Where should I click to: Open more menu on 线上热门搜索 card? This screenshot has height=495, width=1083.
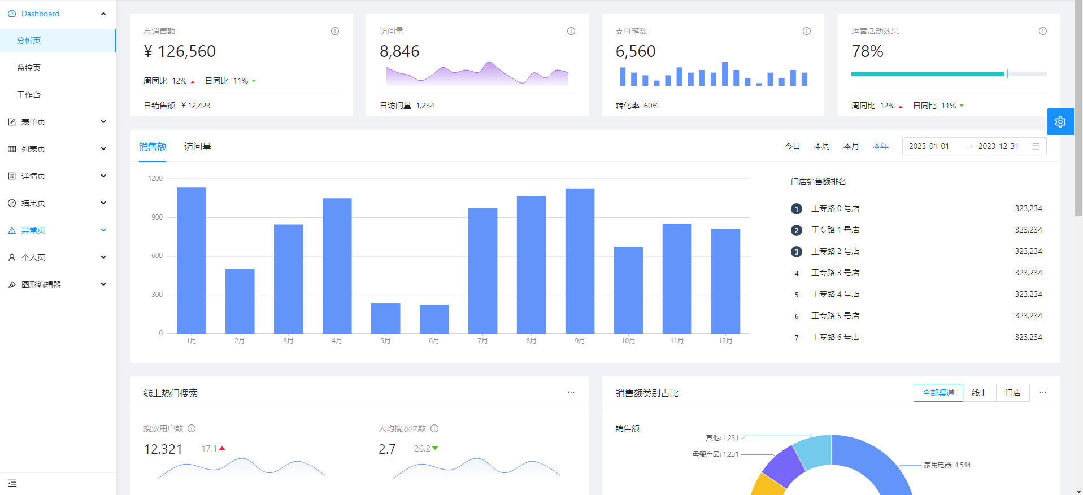[x=571, y=392]
